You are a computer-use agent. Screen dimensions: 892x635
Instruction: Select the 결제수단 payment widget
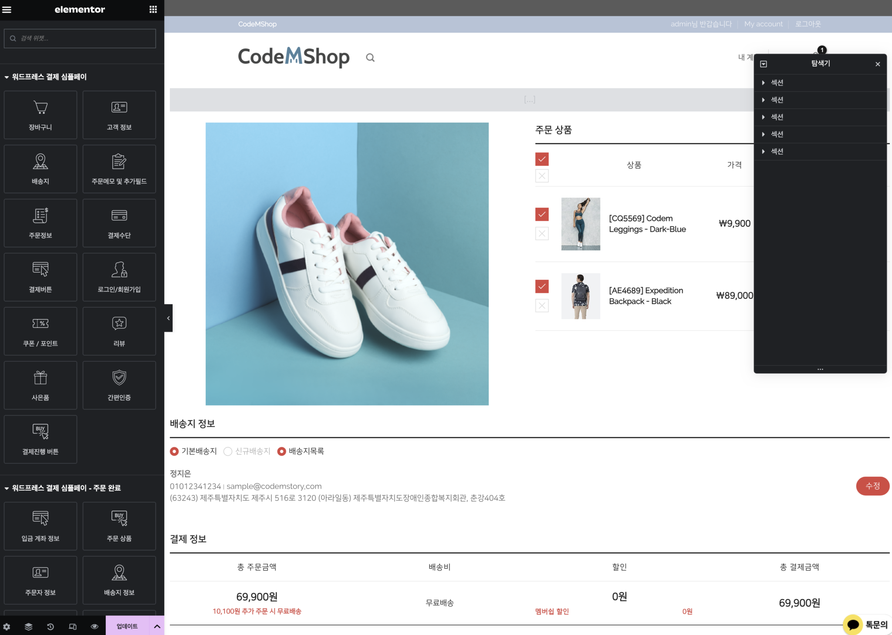pos(119,223)
